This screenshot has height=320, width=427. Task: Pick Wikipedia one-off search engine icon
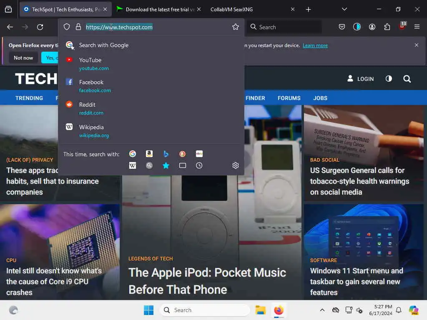coord(133,165)
